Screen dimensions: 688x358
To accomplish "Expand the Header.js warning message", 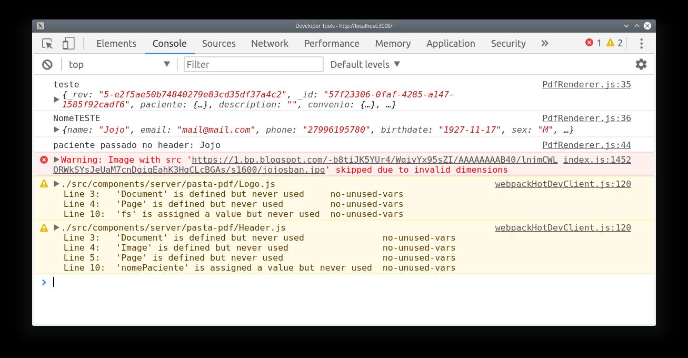I will point(57,227).
